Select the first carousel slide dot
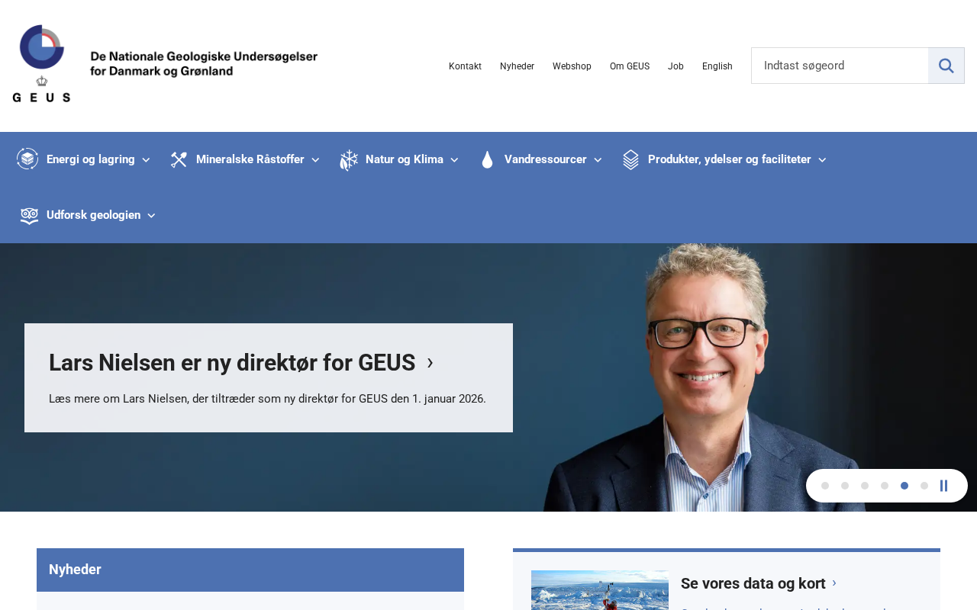The width and height of the screenshot is (977, 610). [x=825, y=486]
